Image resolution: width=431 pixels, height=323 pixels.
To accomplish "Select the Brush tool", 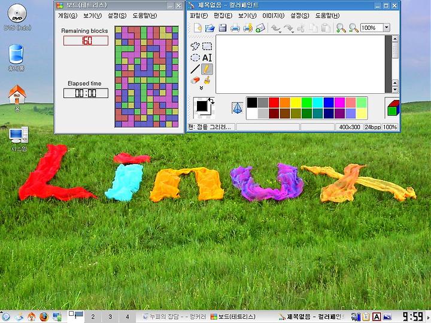I will tap(207, 80).
